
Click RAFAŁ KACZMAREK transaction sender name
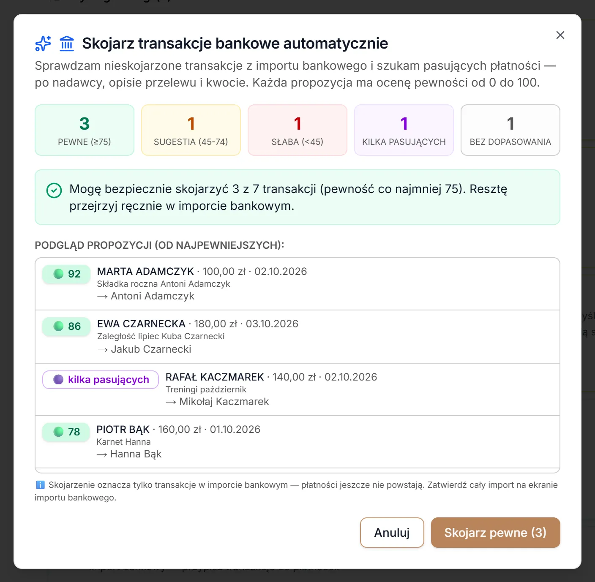[x=215, y=377]
